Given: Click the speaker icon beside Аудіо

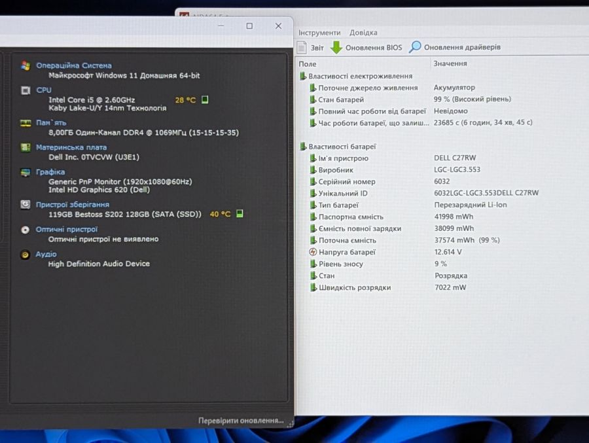Looking at the screenshot, I should tap(25, 255).
